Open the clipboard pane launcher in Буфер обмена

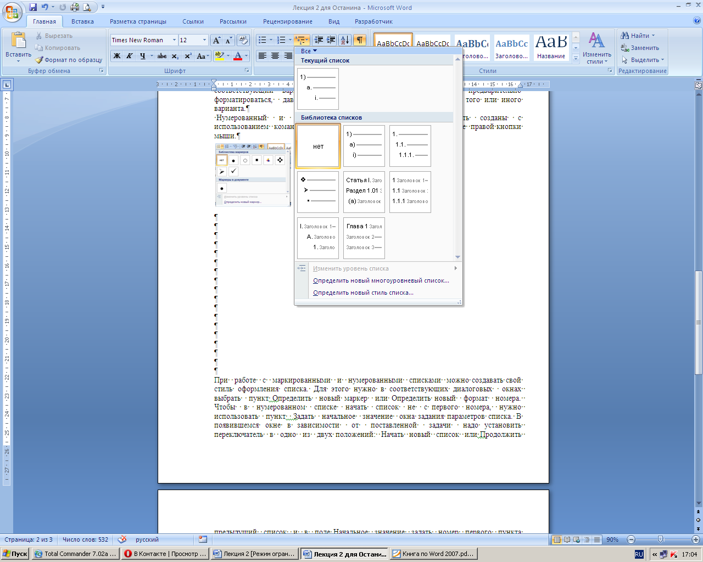coord(102,71)
